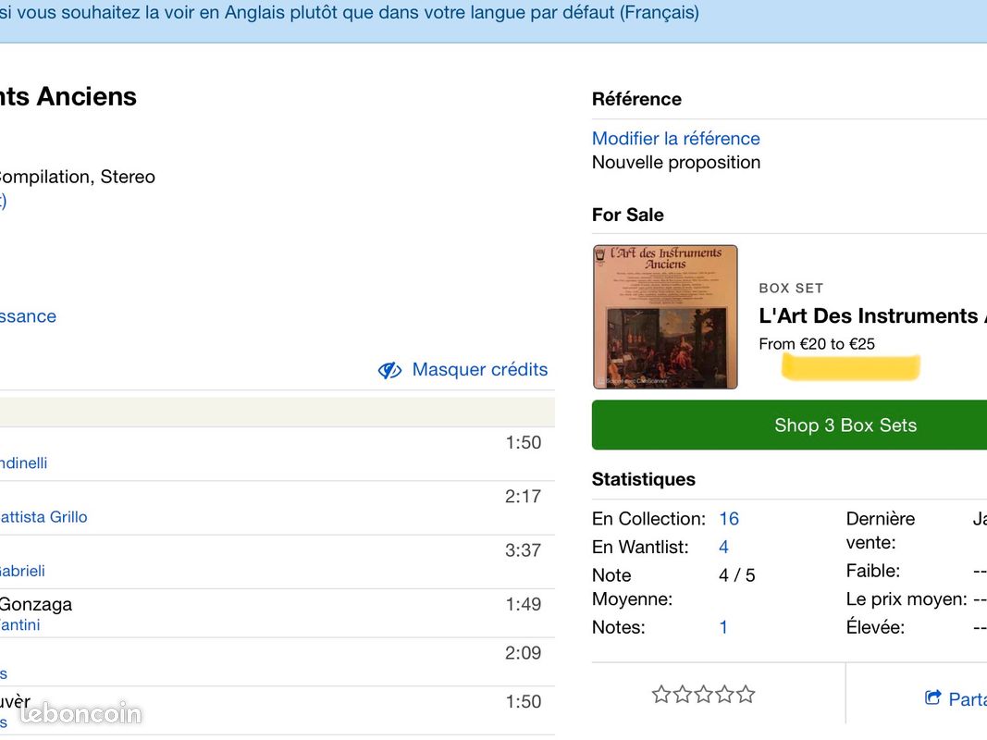Click Nouvelle proposition text
987x740 pixels.
[x=676, y=163]
